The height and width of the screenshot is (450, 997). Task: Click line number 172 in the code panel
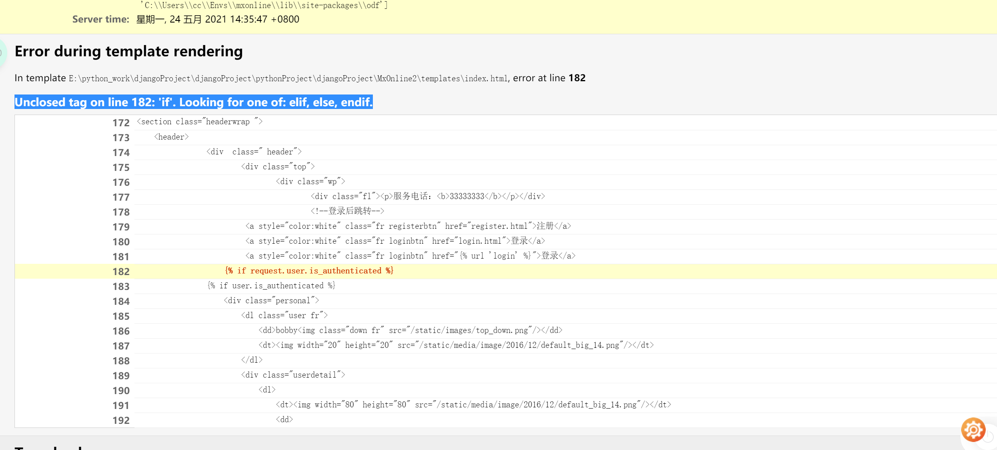tap(121, 123)
